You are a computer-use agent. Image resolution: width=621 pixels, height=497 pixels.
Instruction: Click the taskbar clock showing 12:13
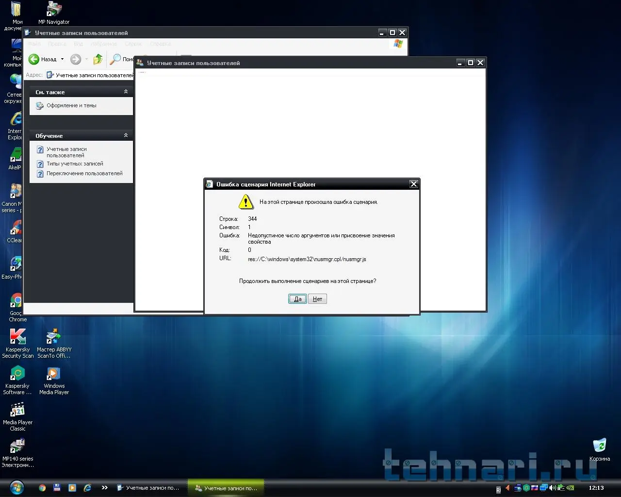tap(596, 488)
